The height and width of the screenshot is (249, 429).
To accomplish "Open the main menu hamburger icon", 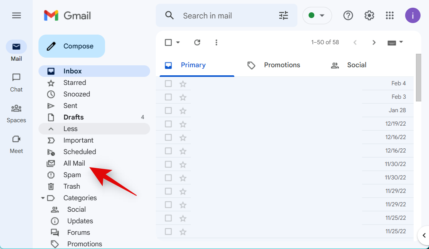I will (16, 15).
